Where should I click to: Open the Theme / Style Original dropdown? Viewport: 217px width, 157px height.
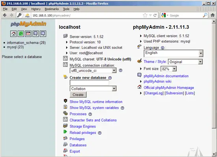(x=185, y=62)
